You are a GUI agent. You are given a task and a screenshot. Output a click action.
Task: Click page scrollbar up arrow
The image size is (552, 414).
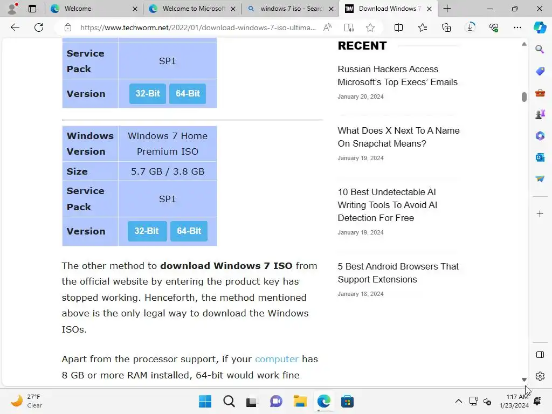(524, 44)
